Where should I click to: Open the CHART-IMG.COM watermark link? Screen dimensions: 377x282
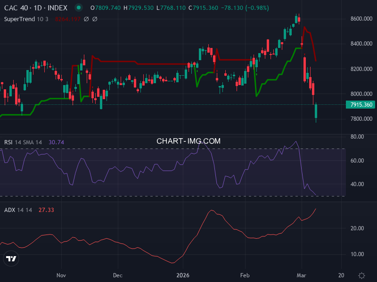[188, 141]
